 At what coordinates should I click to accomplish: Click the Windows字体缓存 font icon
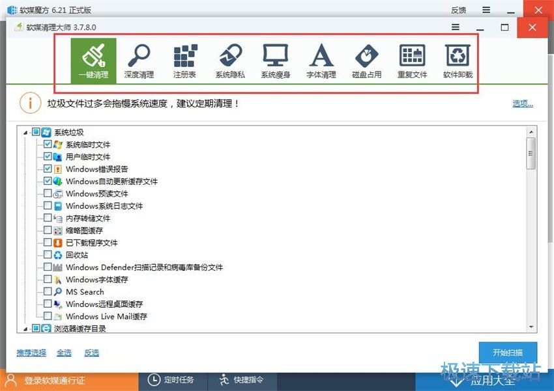pos(58,280)
